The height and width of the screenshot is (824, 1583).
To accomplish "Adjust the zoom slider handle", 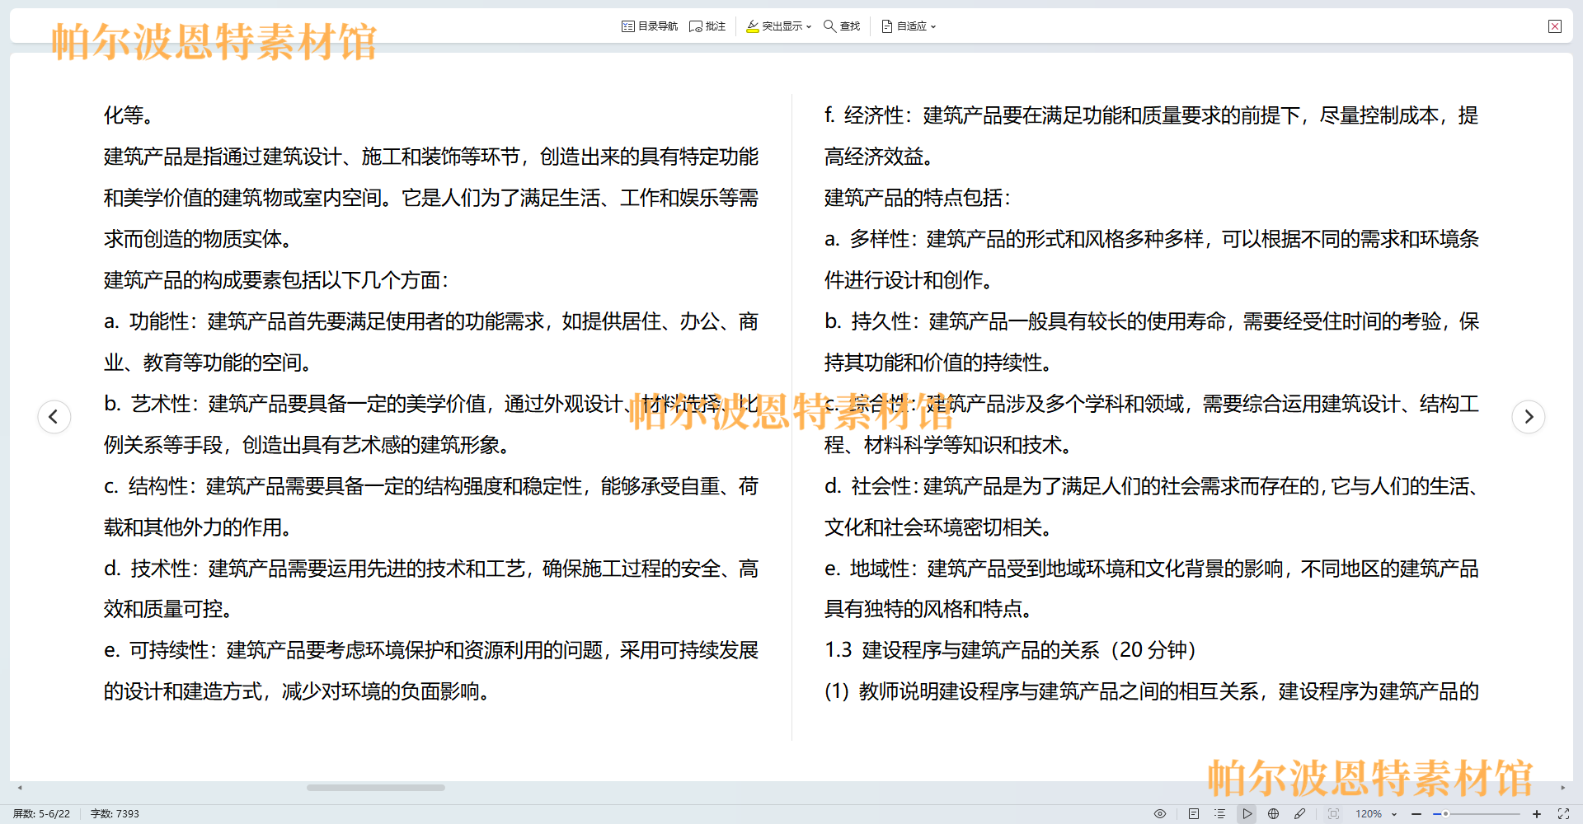I will pyautogui.click(x=1445, y=813).
